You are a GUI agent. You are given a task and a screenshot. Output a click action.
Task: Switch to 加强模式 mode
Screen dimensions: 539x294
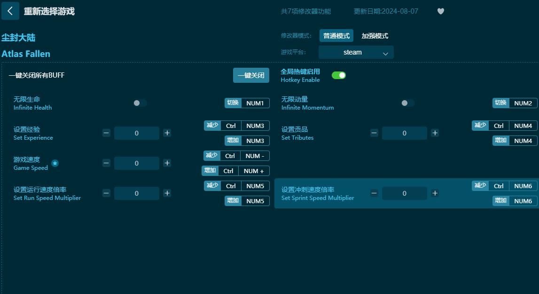[375, 35]
